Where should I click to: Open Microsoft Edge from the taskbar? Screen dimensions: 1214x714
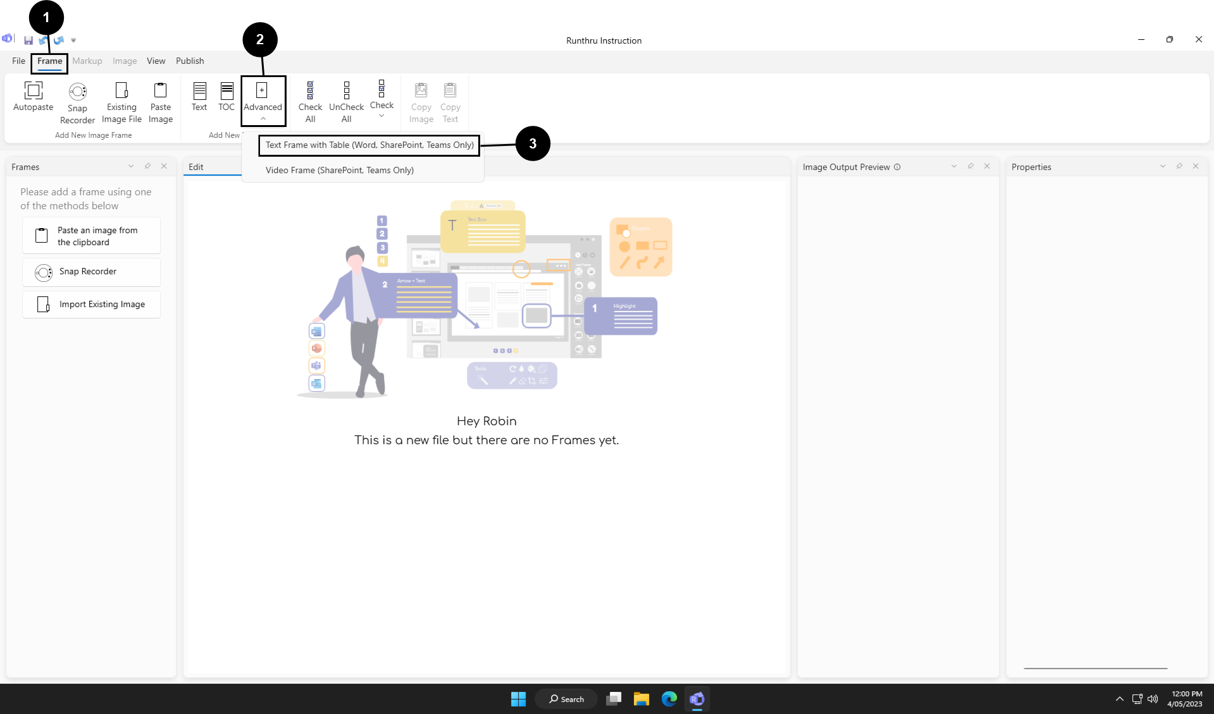point(669,699)
